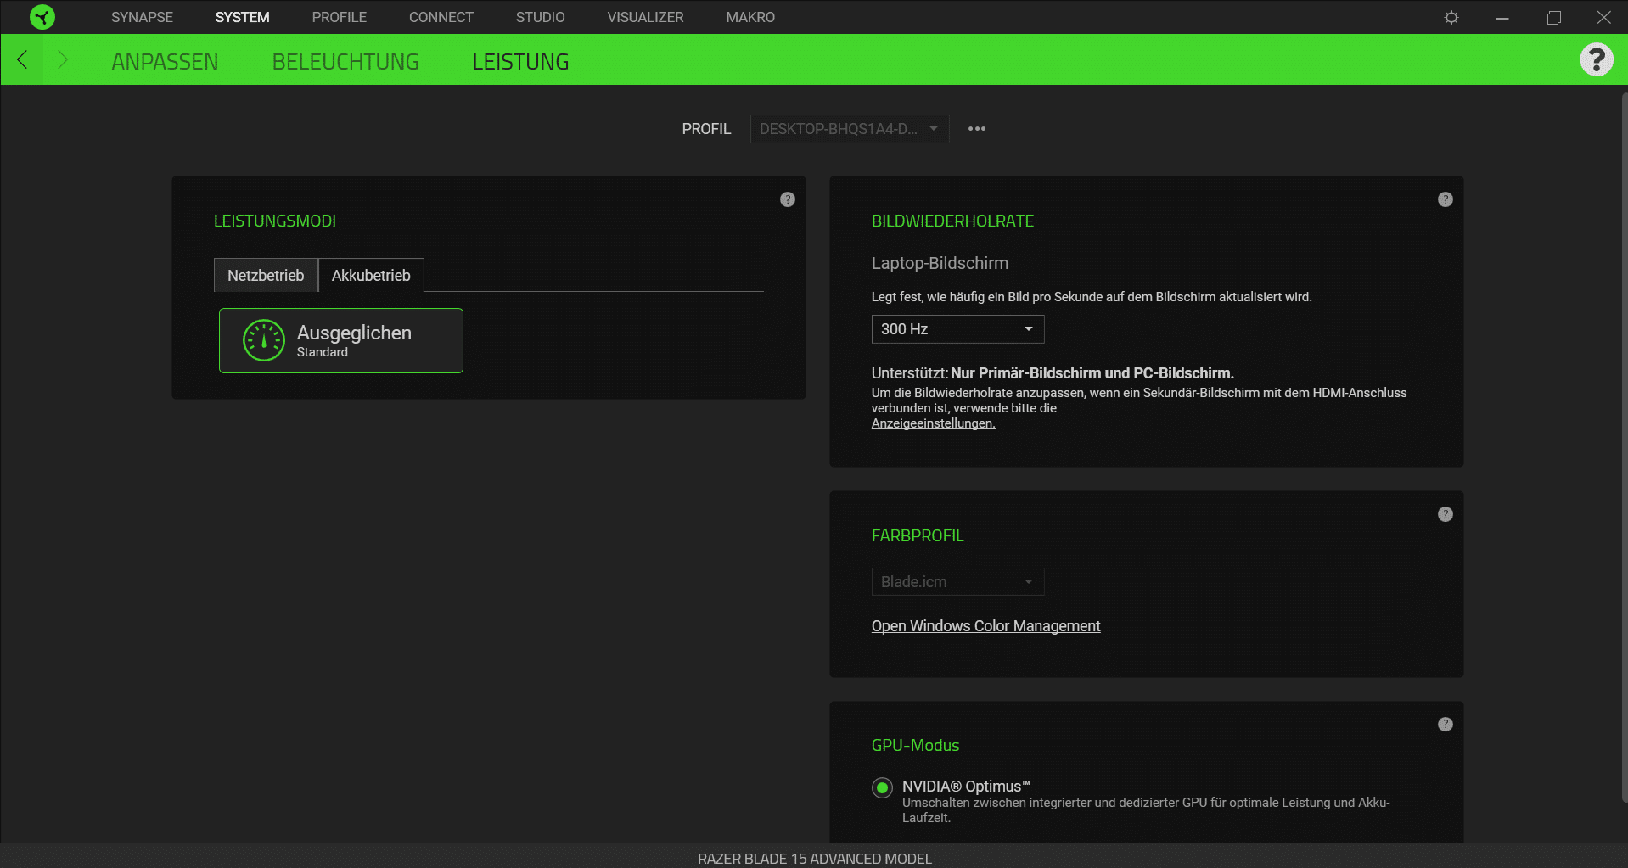Screen dimensions: 1628x868
Task: Click the large help question mark icon
Action: [x=1596, y=60]
